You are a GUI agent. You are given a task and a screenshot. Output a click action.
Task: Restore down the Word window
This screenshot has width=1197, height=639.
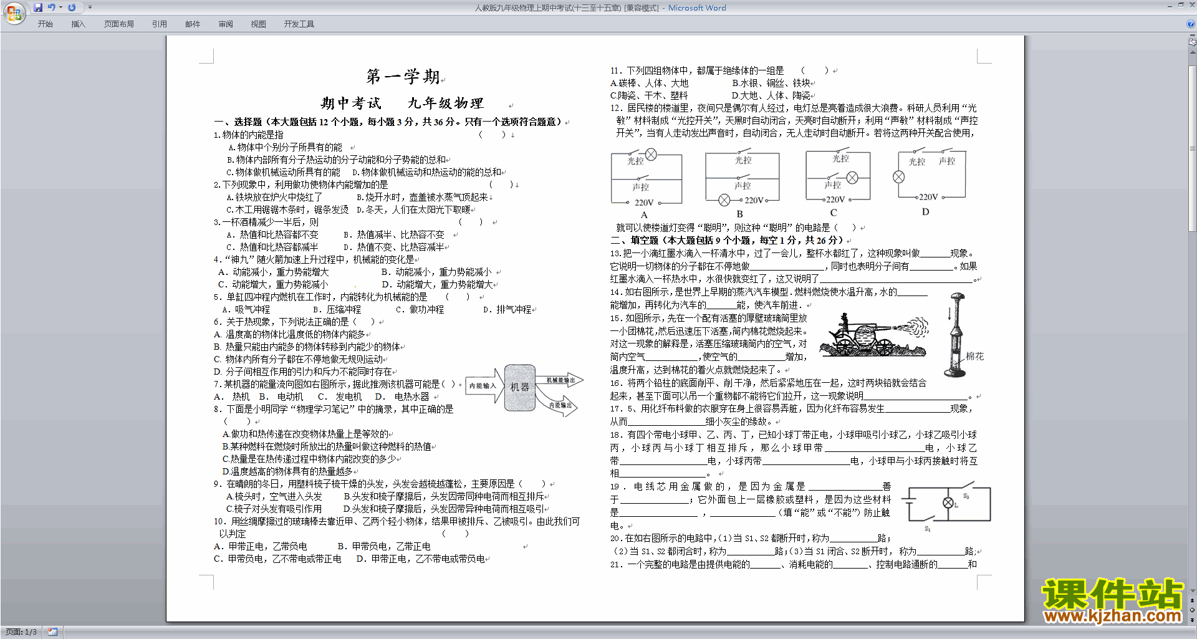[x=1181, y=6]
